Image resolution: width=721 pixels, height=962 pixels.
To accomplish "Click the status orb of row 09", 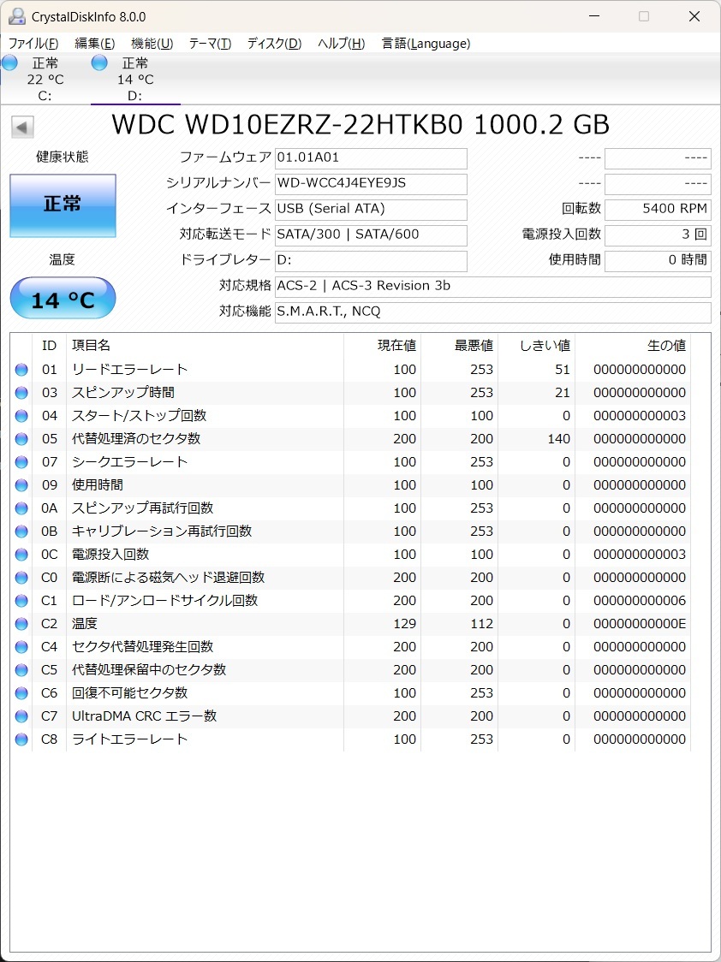I will pos(21,485).
